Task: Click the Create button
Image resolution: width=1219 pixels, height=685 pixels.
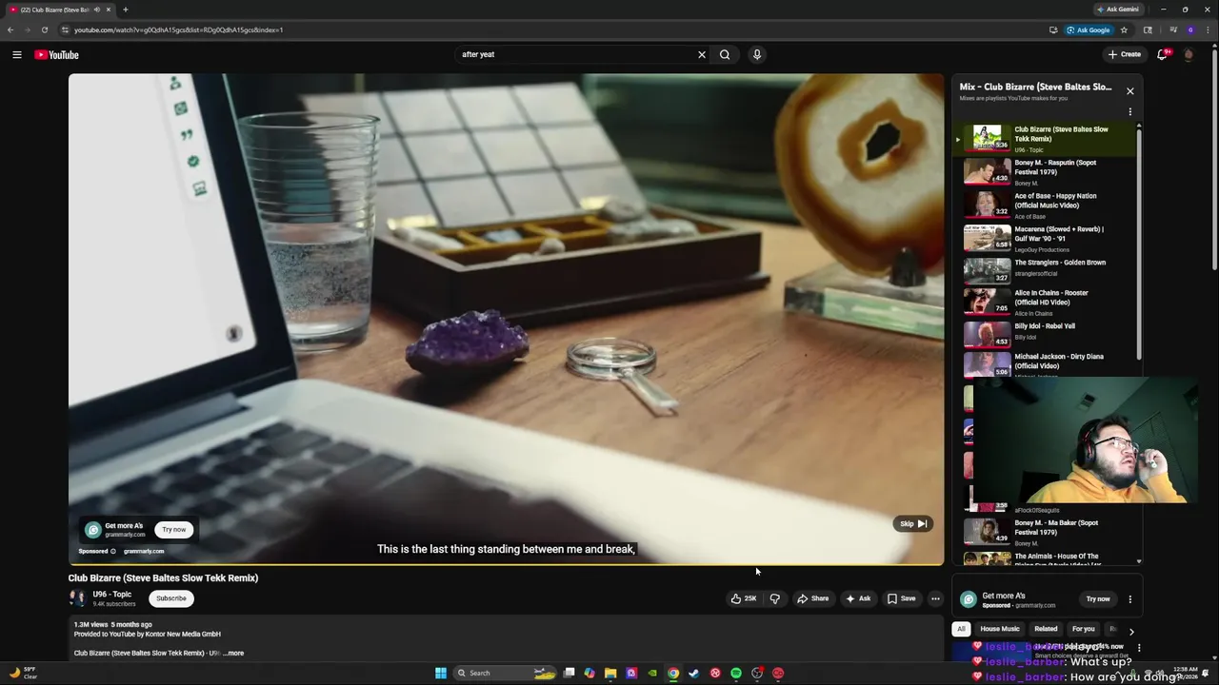Action: pos(1125,54)
